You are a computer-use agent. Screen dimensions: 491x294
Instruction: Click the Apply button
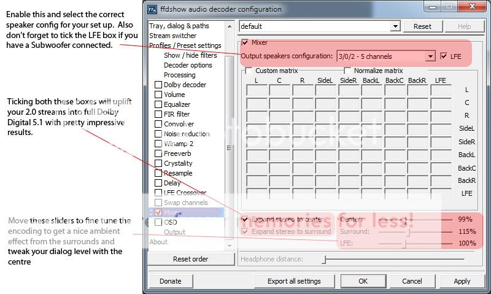462,281
